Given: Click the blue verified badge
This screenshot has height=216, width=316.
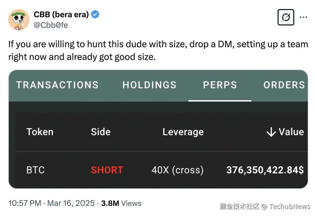Looking at the screenshot, I should [x=95, y=15].
